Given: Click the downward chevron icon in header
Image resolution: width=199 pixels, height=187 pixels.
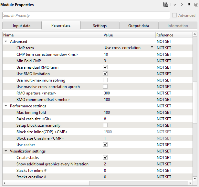Looking at the screenshot, I should click(x=175, y=5).
